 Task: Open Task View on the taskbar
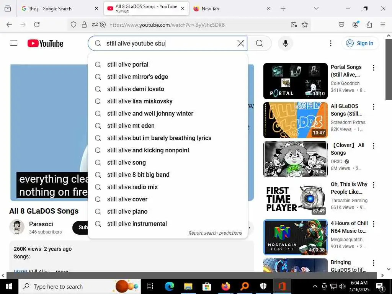(150, 286)
